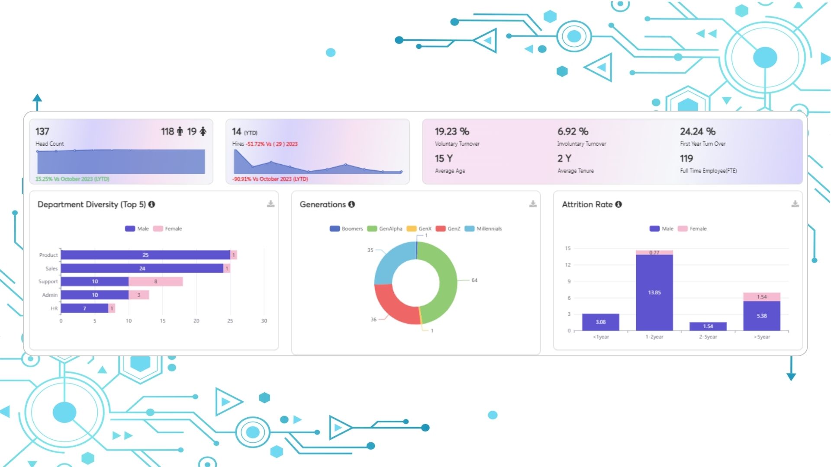Click the 5.38 male bar for >5year
Screen dimensions: 831x467
click(x=762, y=316)
